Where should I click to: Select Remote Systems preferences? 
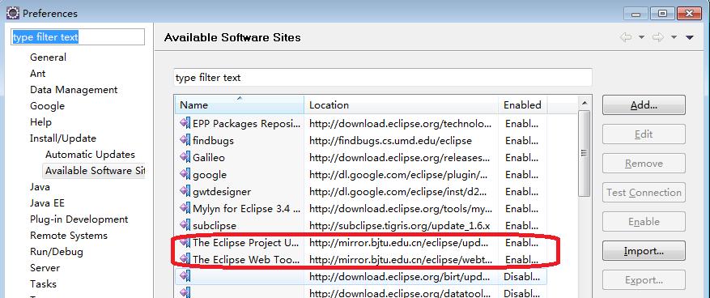pyautogui.click(x=69, y=236)
